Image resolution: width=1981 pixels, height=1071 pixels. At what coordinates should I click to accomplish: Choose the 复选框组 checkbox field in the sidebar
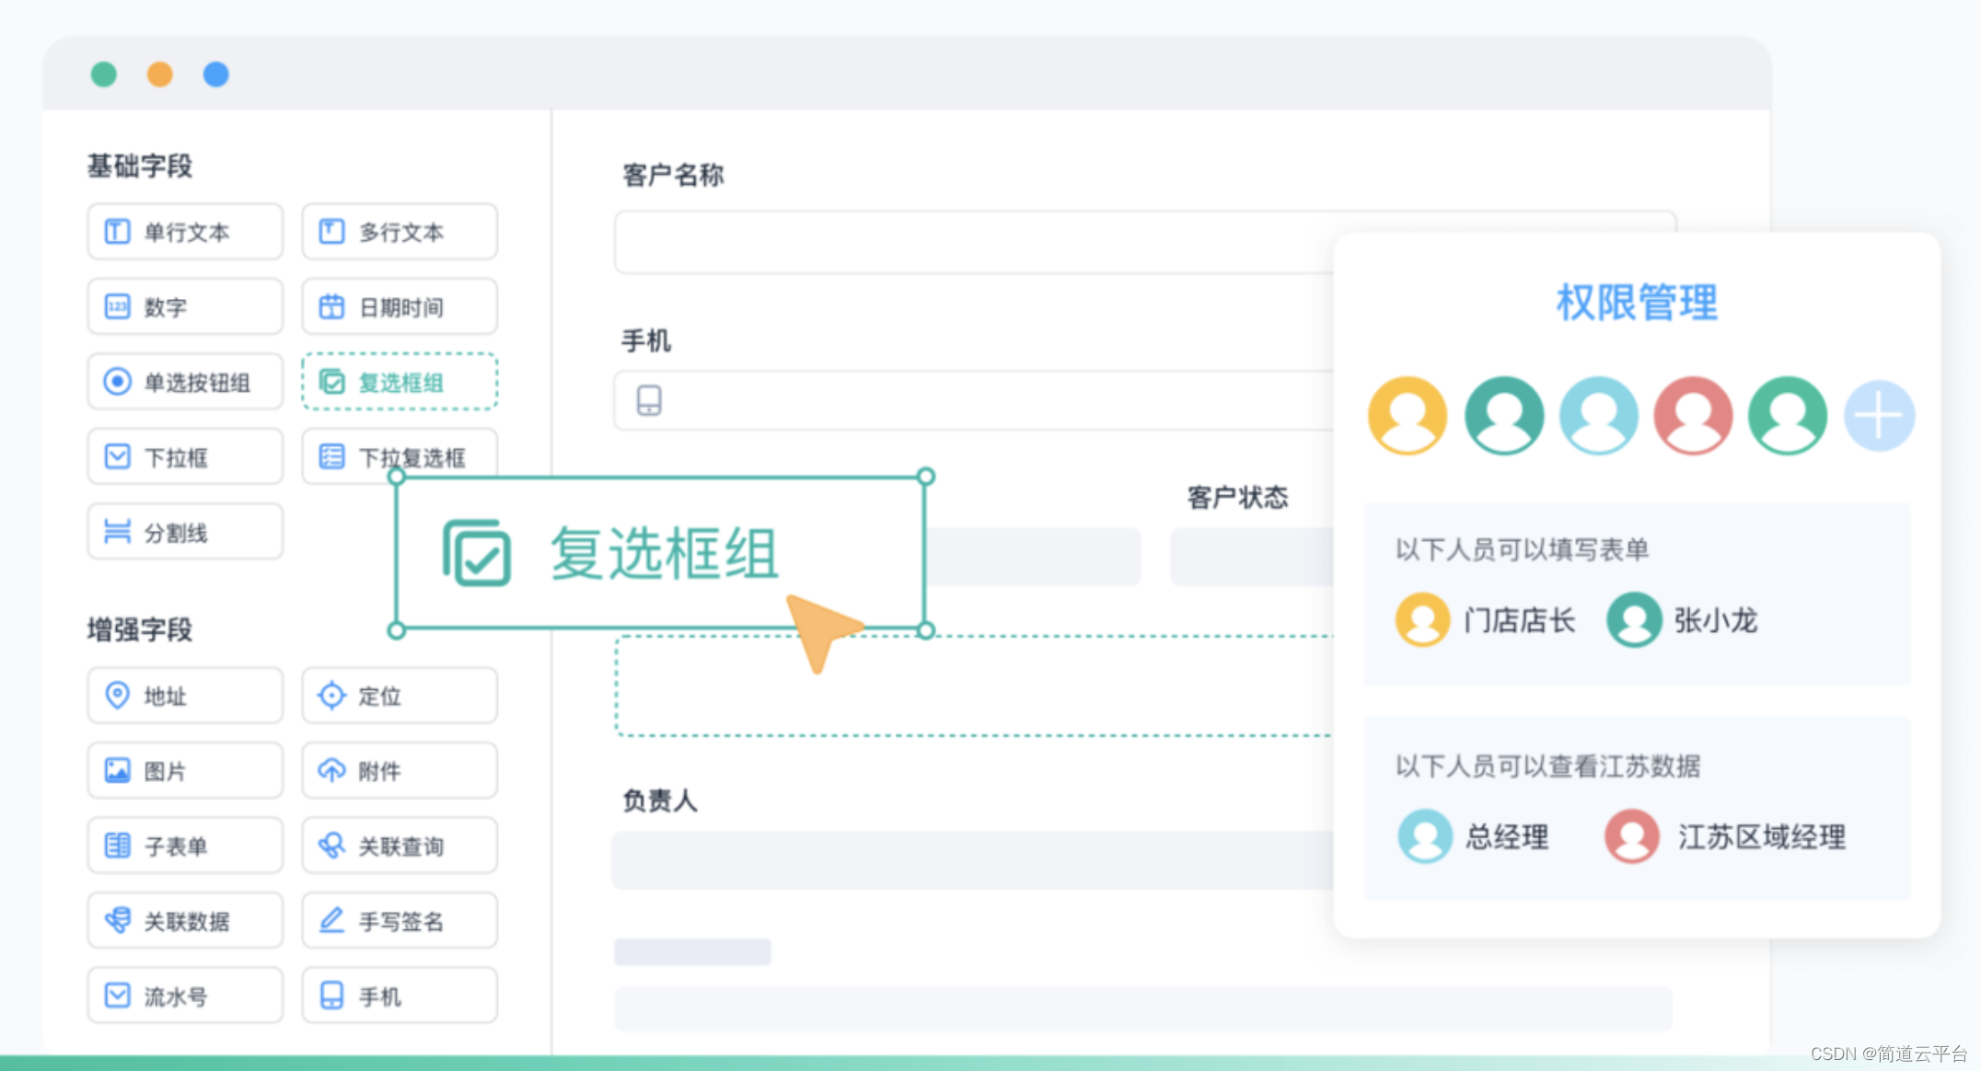point(400,382)
